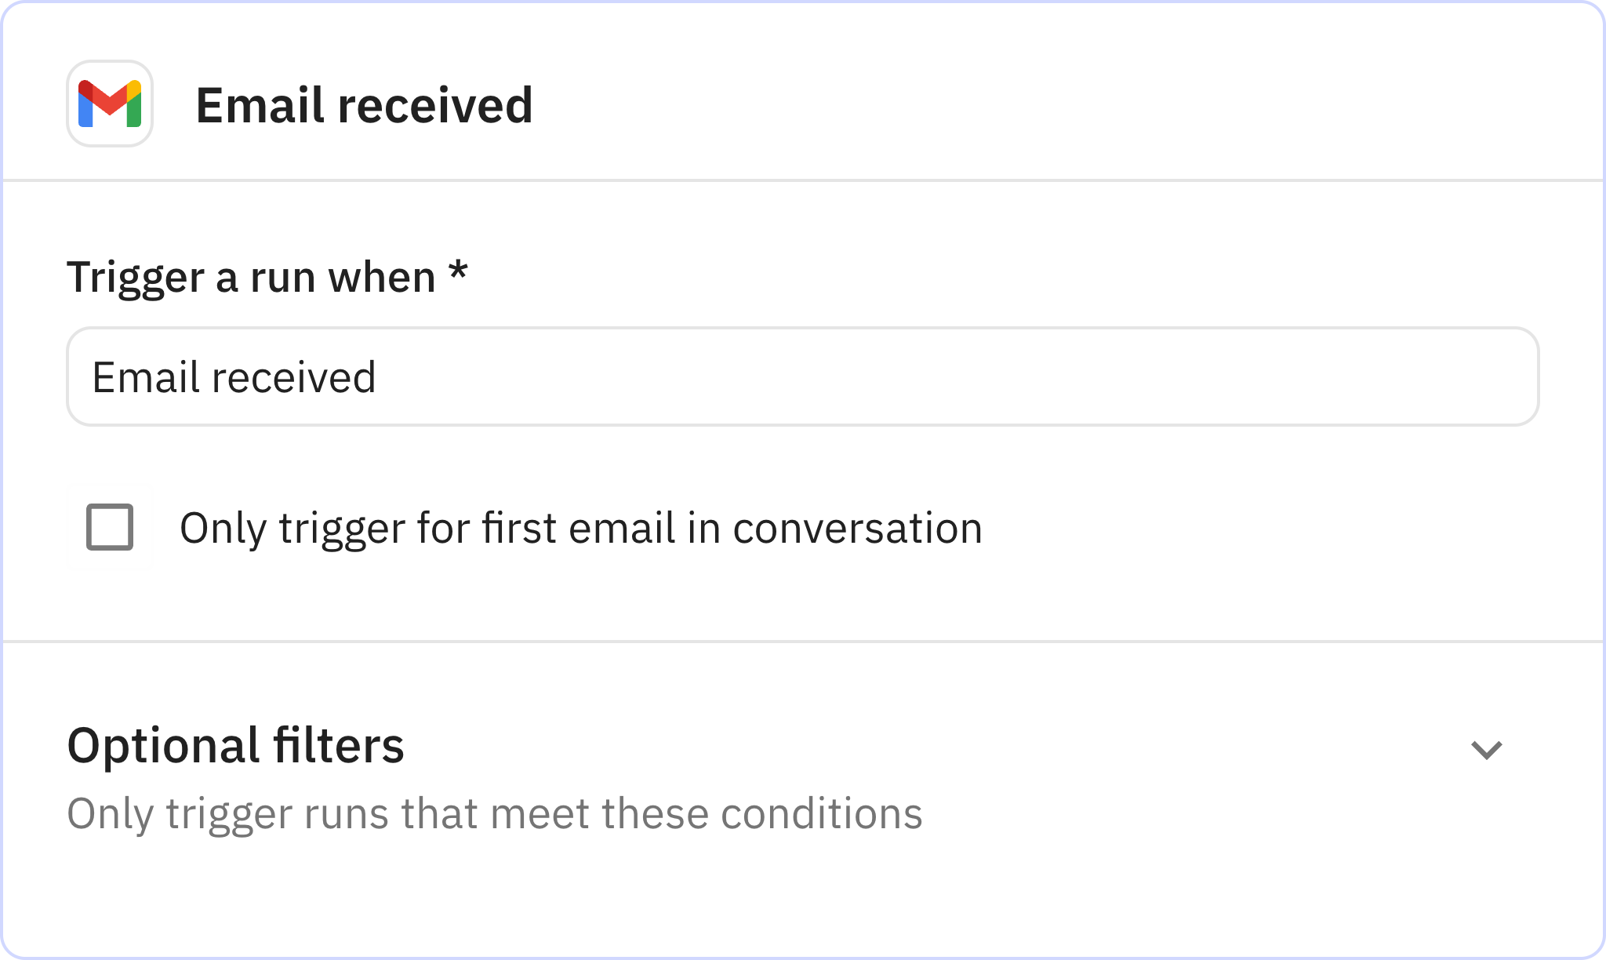
Task: Enable 'Only trigger for first email in conversation'
Action: 110,529
